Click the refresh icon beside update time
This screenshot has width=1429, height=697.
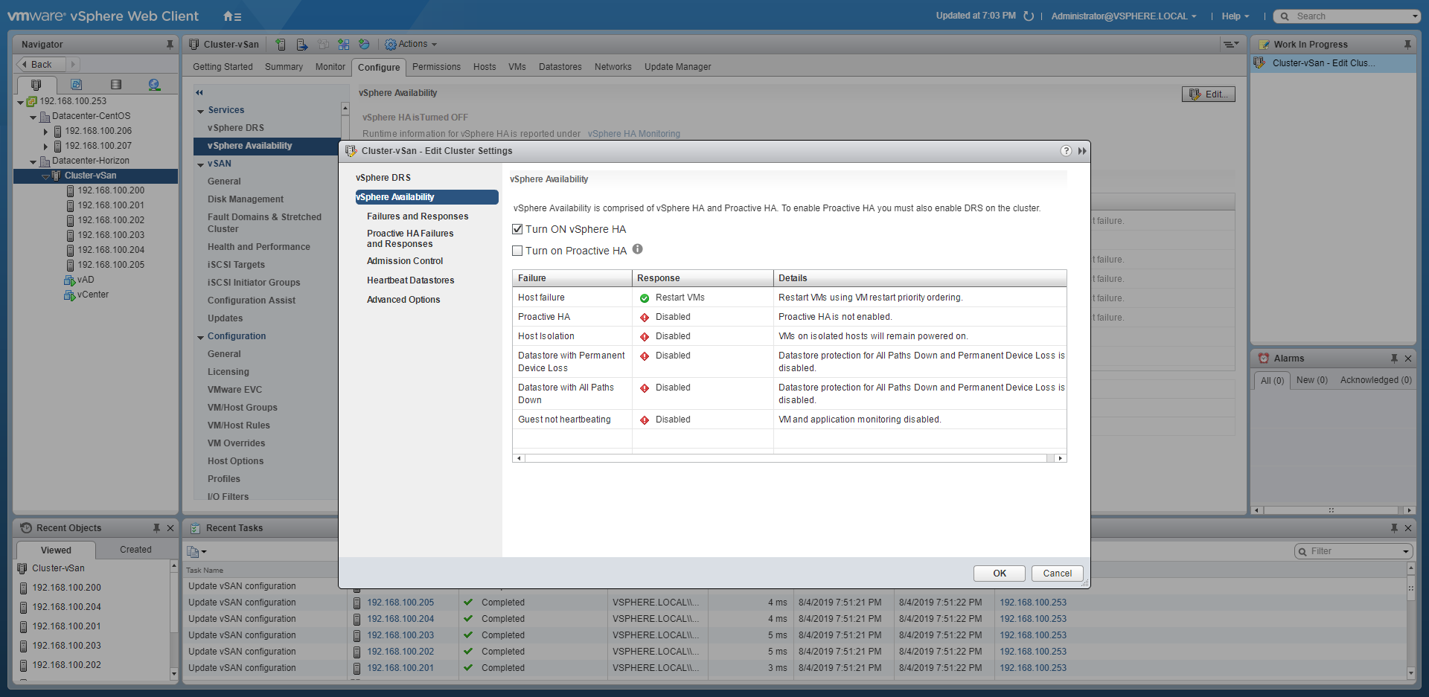click(x=1029, y=16)
